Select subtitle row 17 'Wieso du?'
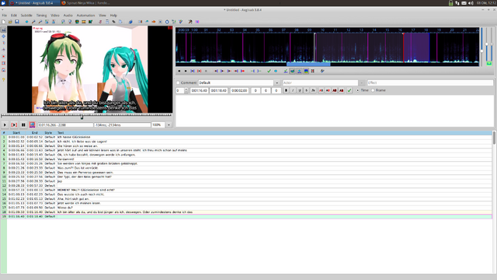Screen dimensions: 497x280 pyautogui.click(x=246, y=208)
